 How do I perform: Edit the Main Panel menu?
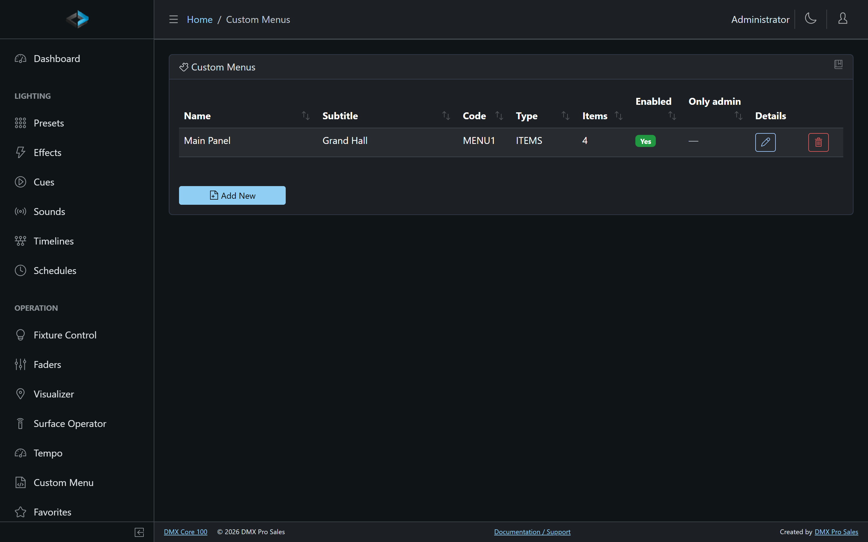click(x=766, y=142)
